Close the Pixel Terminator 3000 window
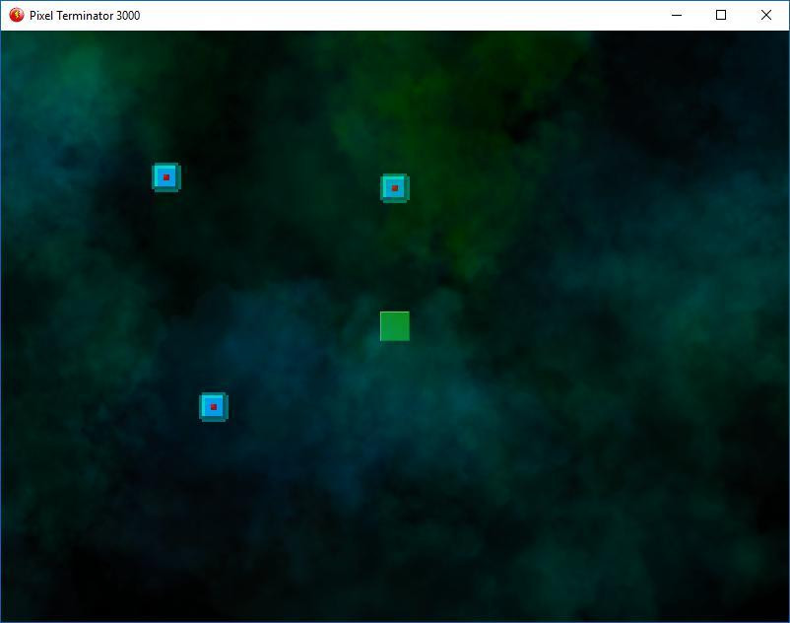This screenshot has height=623, width=790. (765, 15)
